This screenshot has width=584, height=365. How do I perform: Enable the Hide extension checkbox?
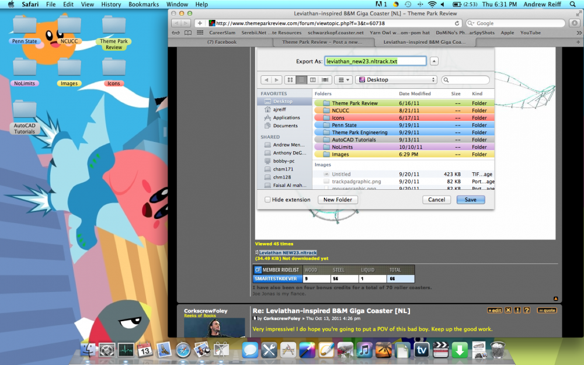267,200
